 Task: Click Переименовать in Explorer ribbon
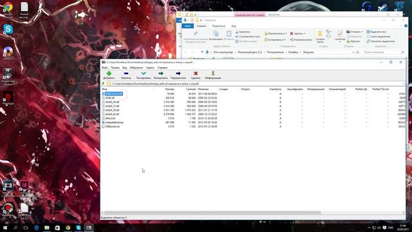pyautogui.click(x=301, y=40)
